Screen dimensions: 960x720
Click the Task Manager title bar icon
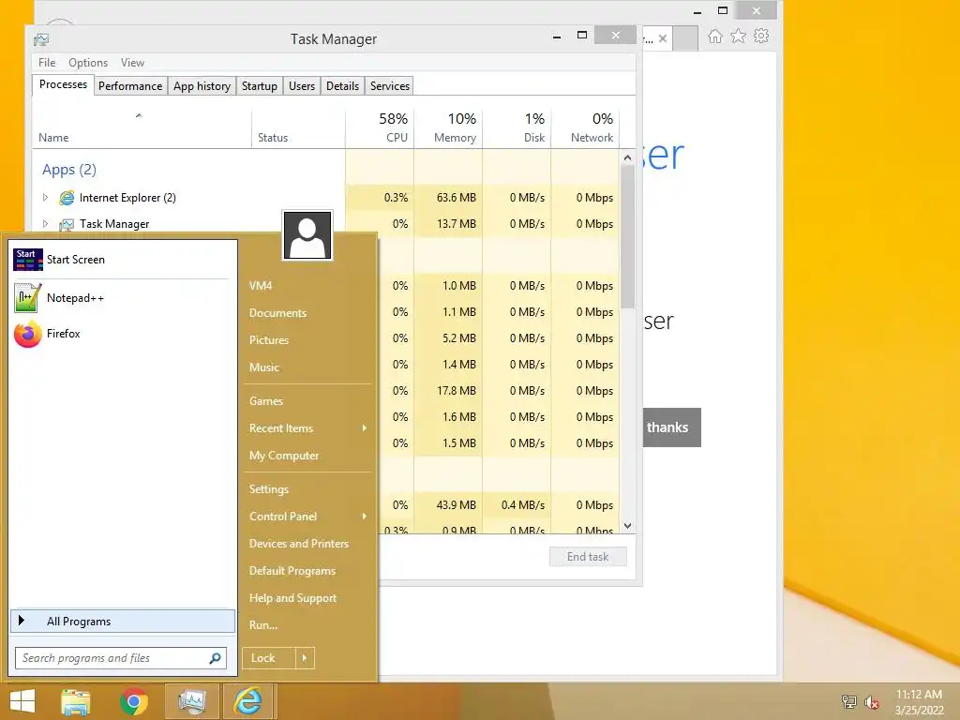pyautogui.click(x=41, y=39)
